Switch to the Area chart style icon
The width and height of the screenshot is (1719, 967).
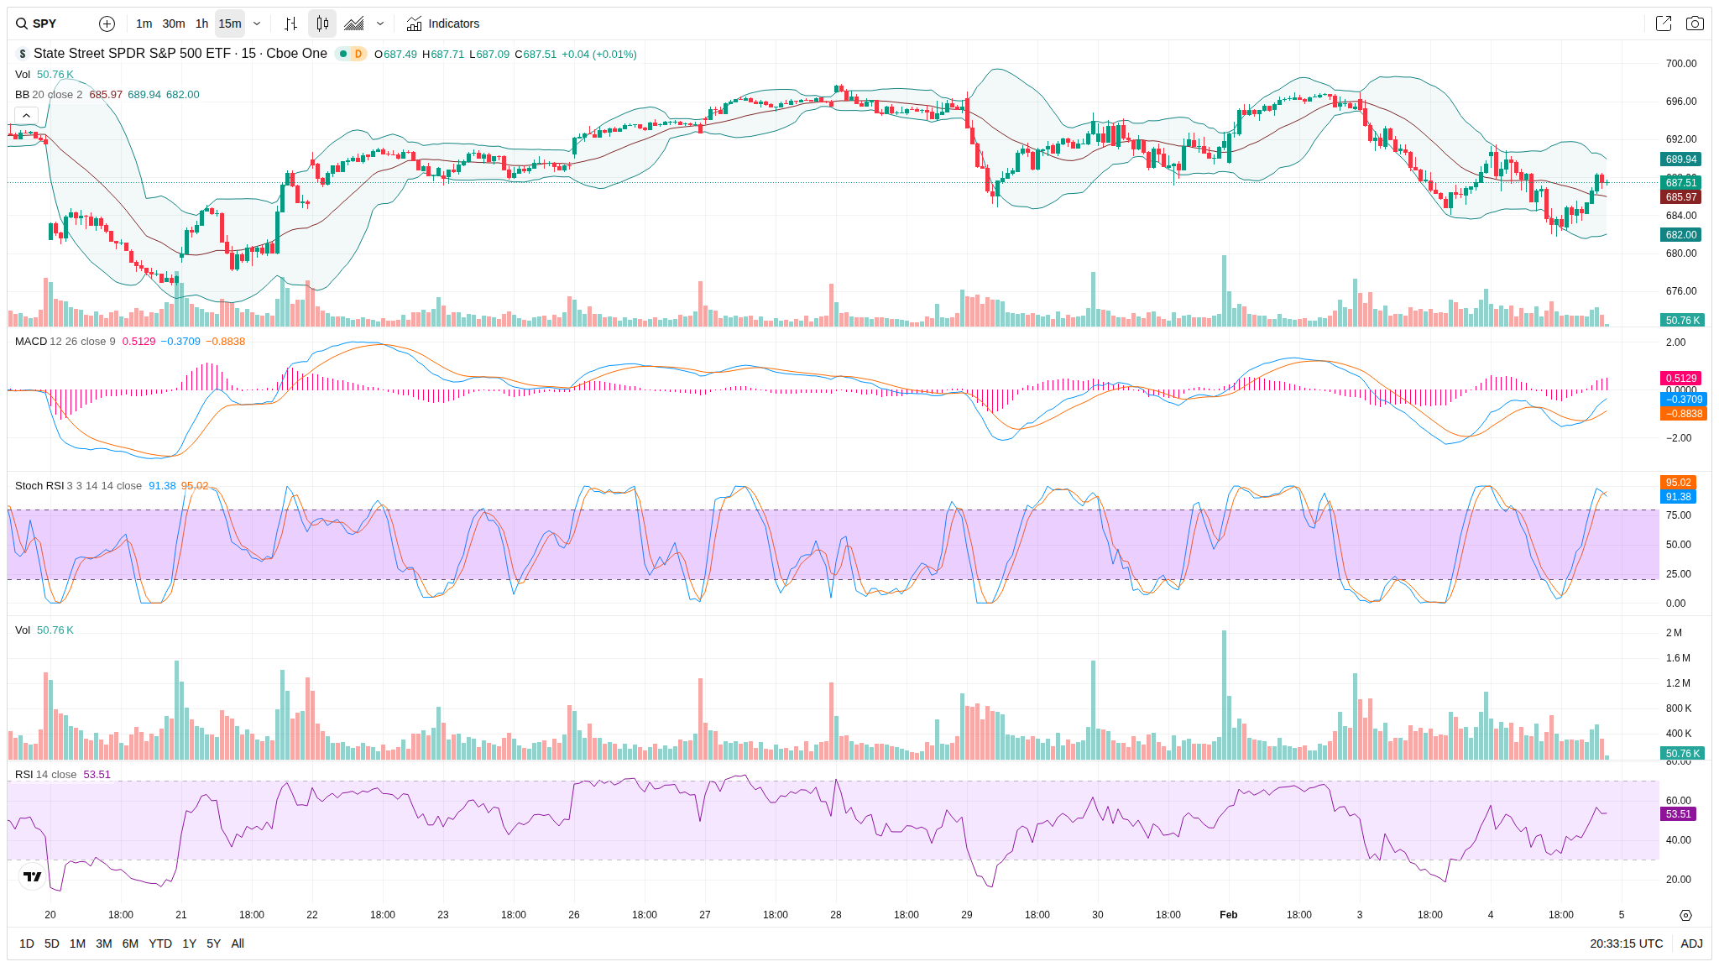click(354, 24)
